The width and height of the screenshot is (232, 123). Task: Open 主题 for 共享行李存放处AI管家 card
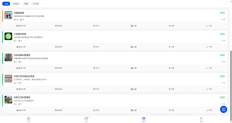point(133,89)
